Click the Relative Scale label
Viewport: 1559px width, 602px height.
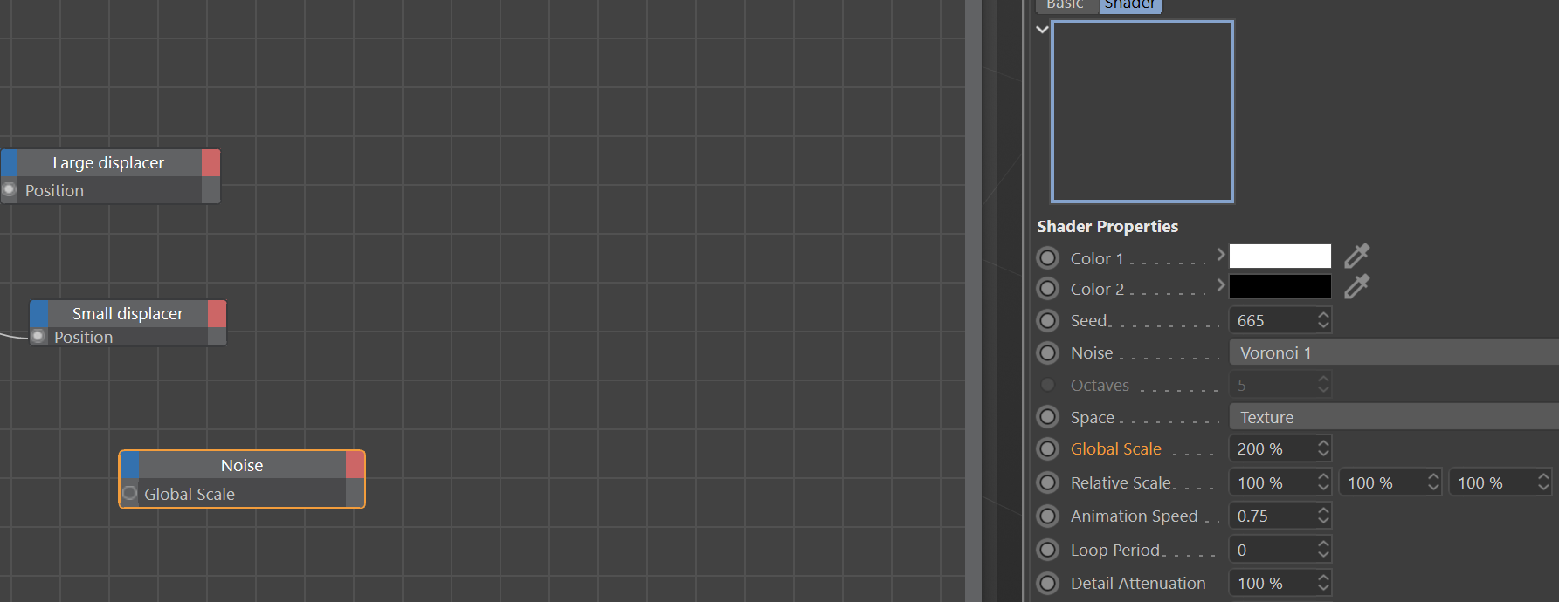[x=1121, y=482]
